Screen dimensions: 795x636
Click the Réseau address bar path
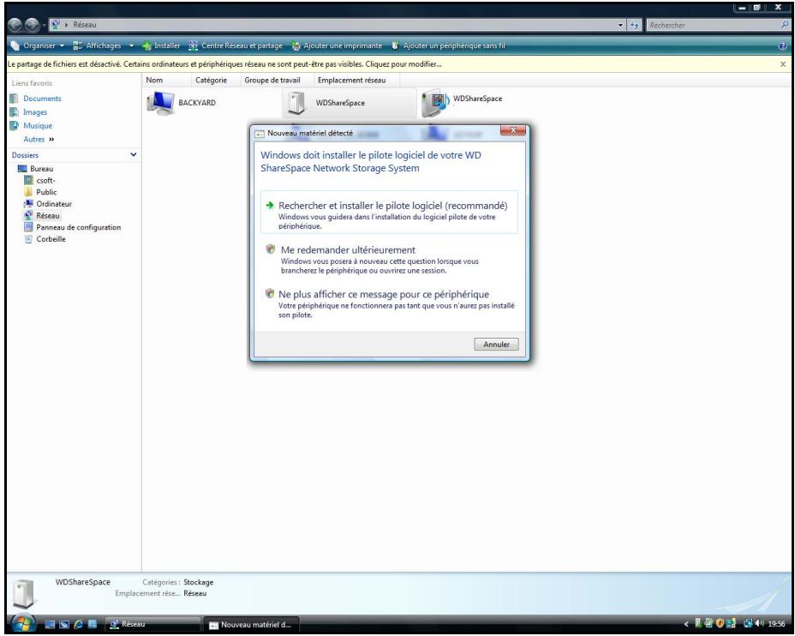point(84,24)
